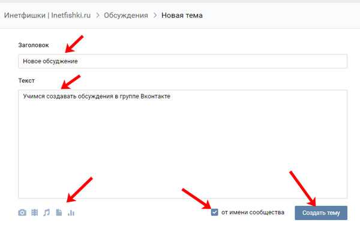
Task: Attach a document using the file icon
Action: pyautogui.click(x=59, y=212)
